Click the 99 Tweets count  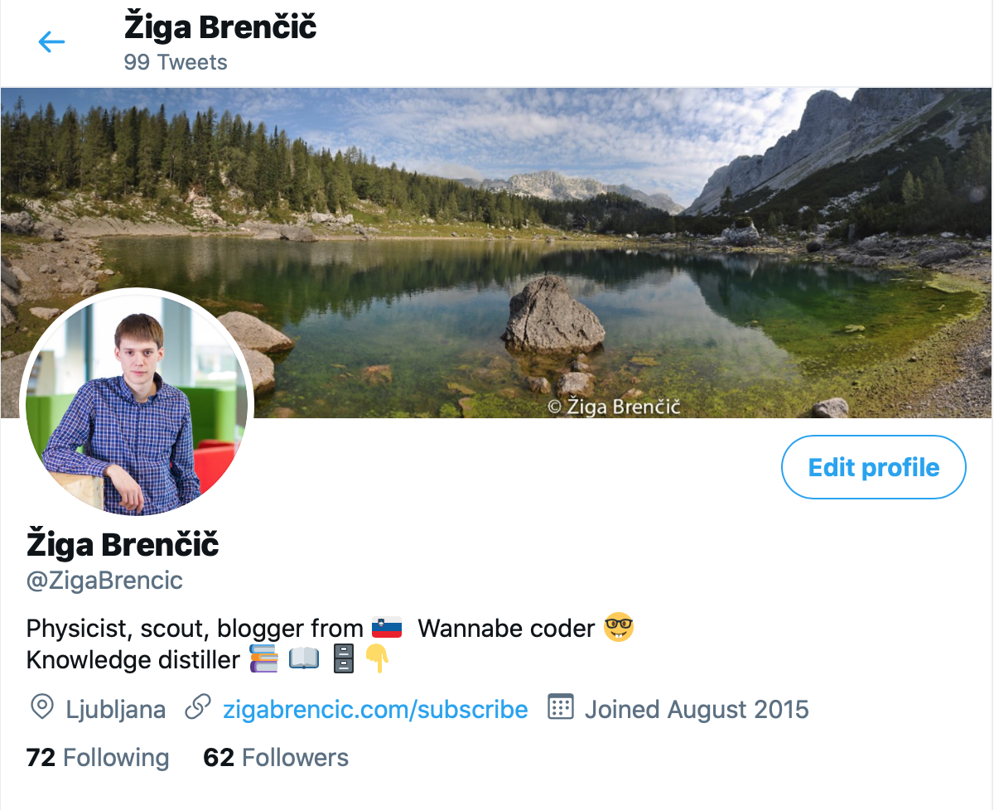tap(176, 62)
